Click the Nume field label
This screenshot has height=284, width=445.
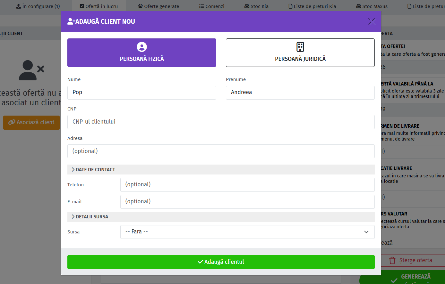coord(74,79)
